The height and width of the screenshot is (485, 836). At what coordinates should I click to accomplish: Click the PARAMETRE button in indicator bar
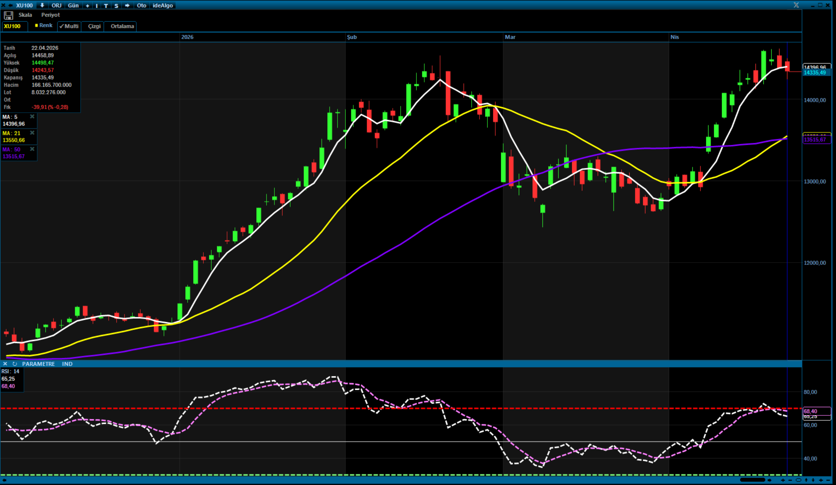[38, 364]
